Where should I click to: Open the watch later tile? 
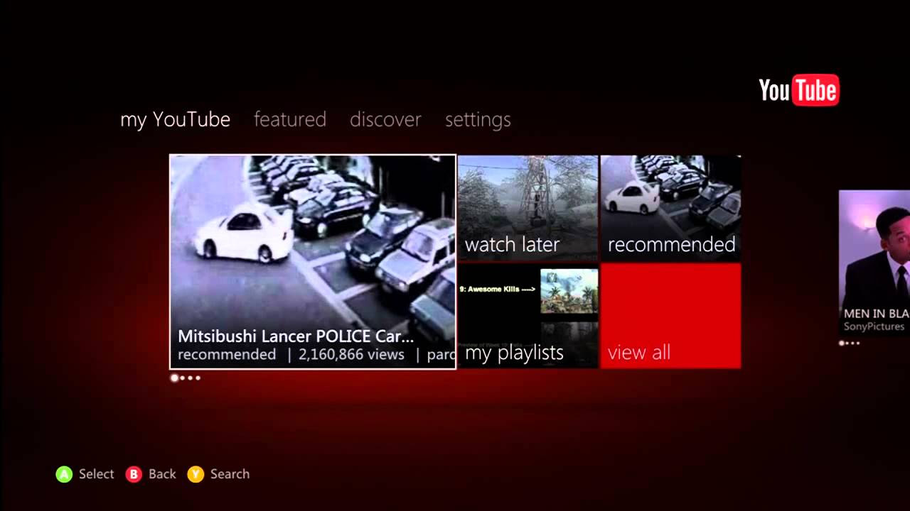tap(528, 208)
